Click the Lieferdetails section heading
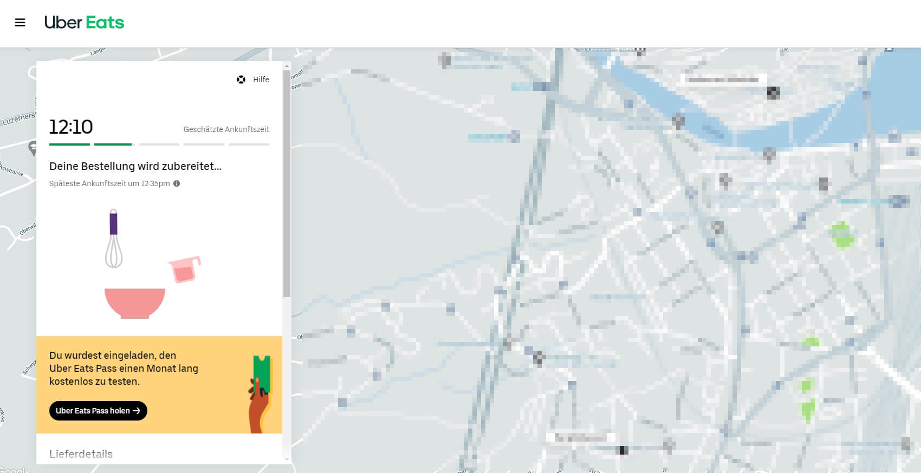 81,454
